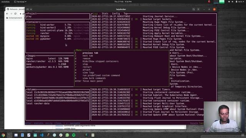Choose 'previous tab' in the menu
Viewport: 246px width, 138px height.
coord(122,53)
